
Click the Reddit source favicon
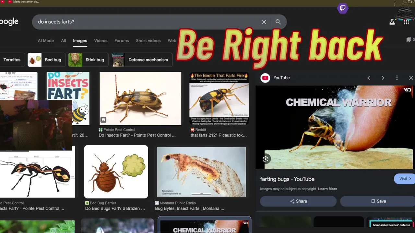pos(193,130)
